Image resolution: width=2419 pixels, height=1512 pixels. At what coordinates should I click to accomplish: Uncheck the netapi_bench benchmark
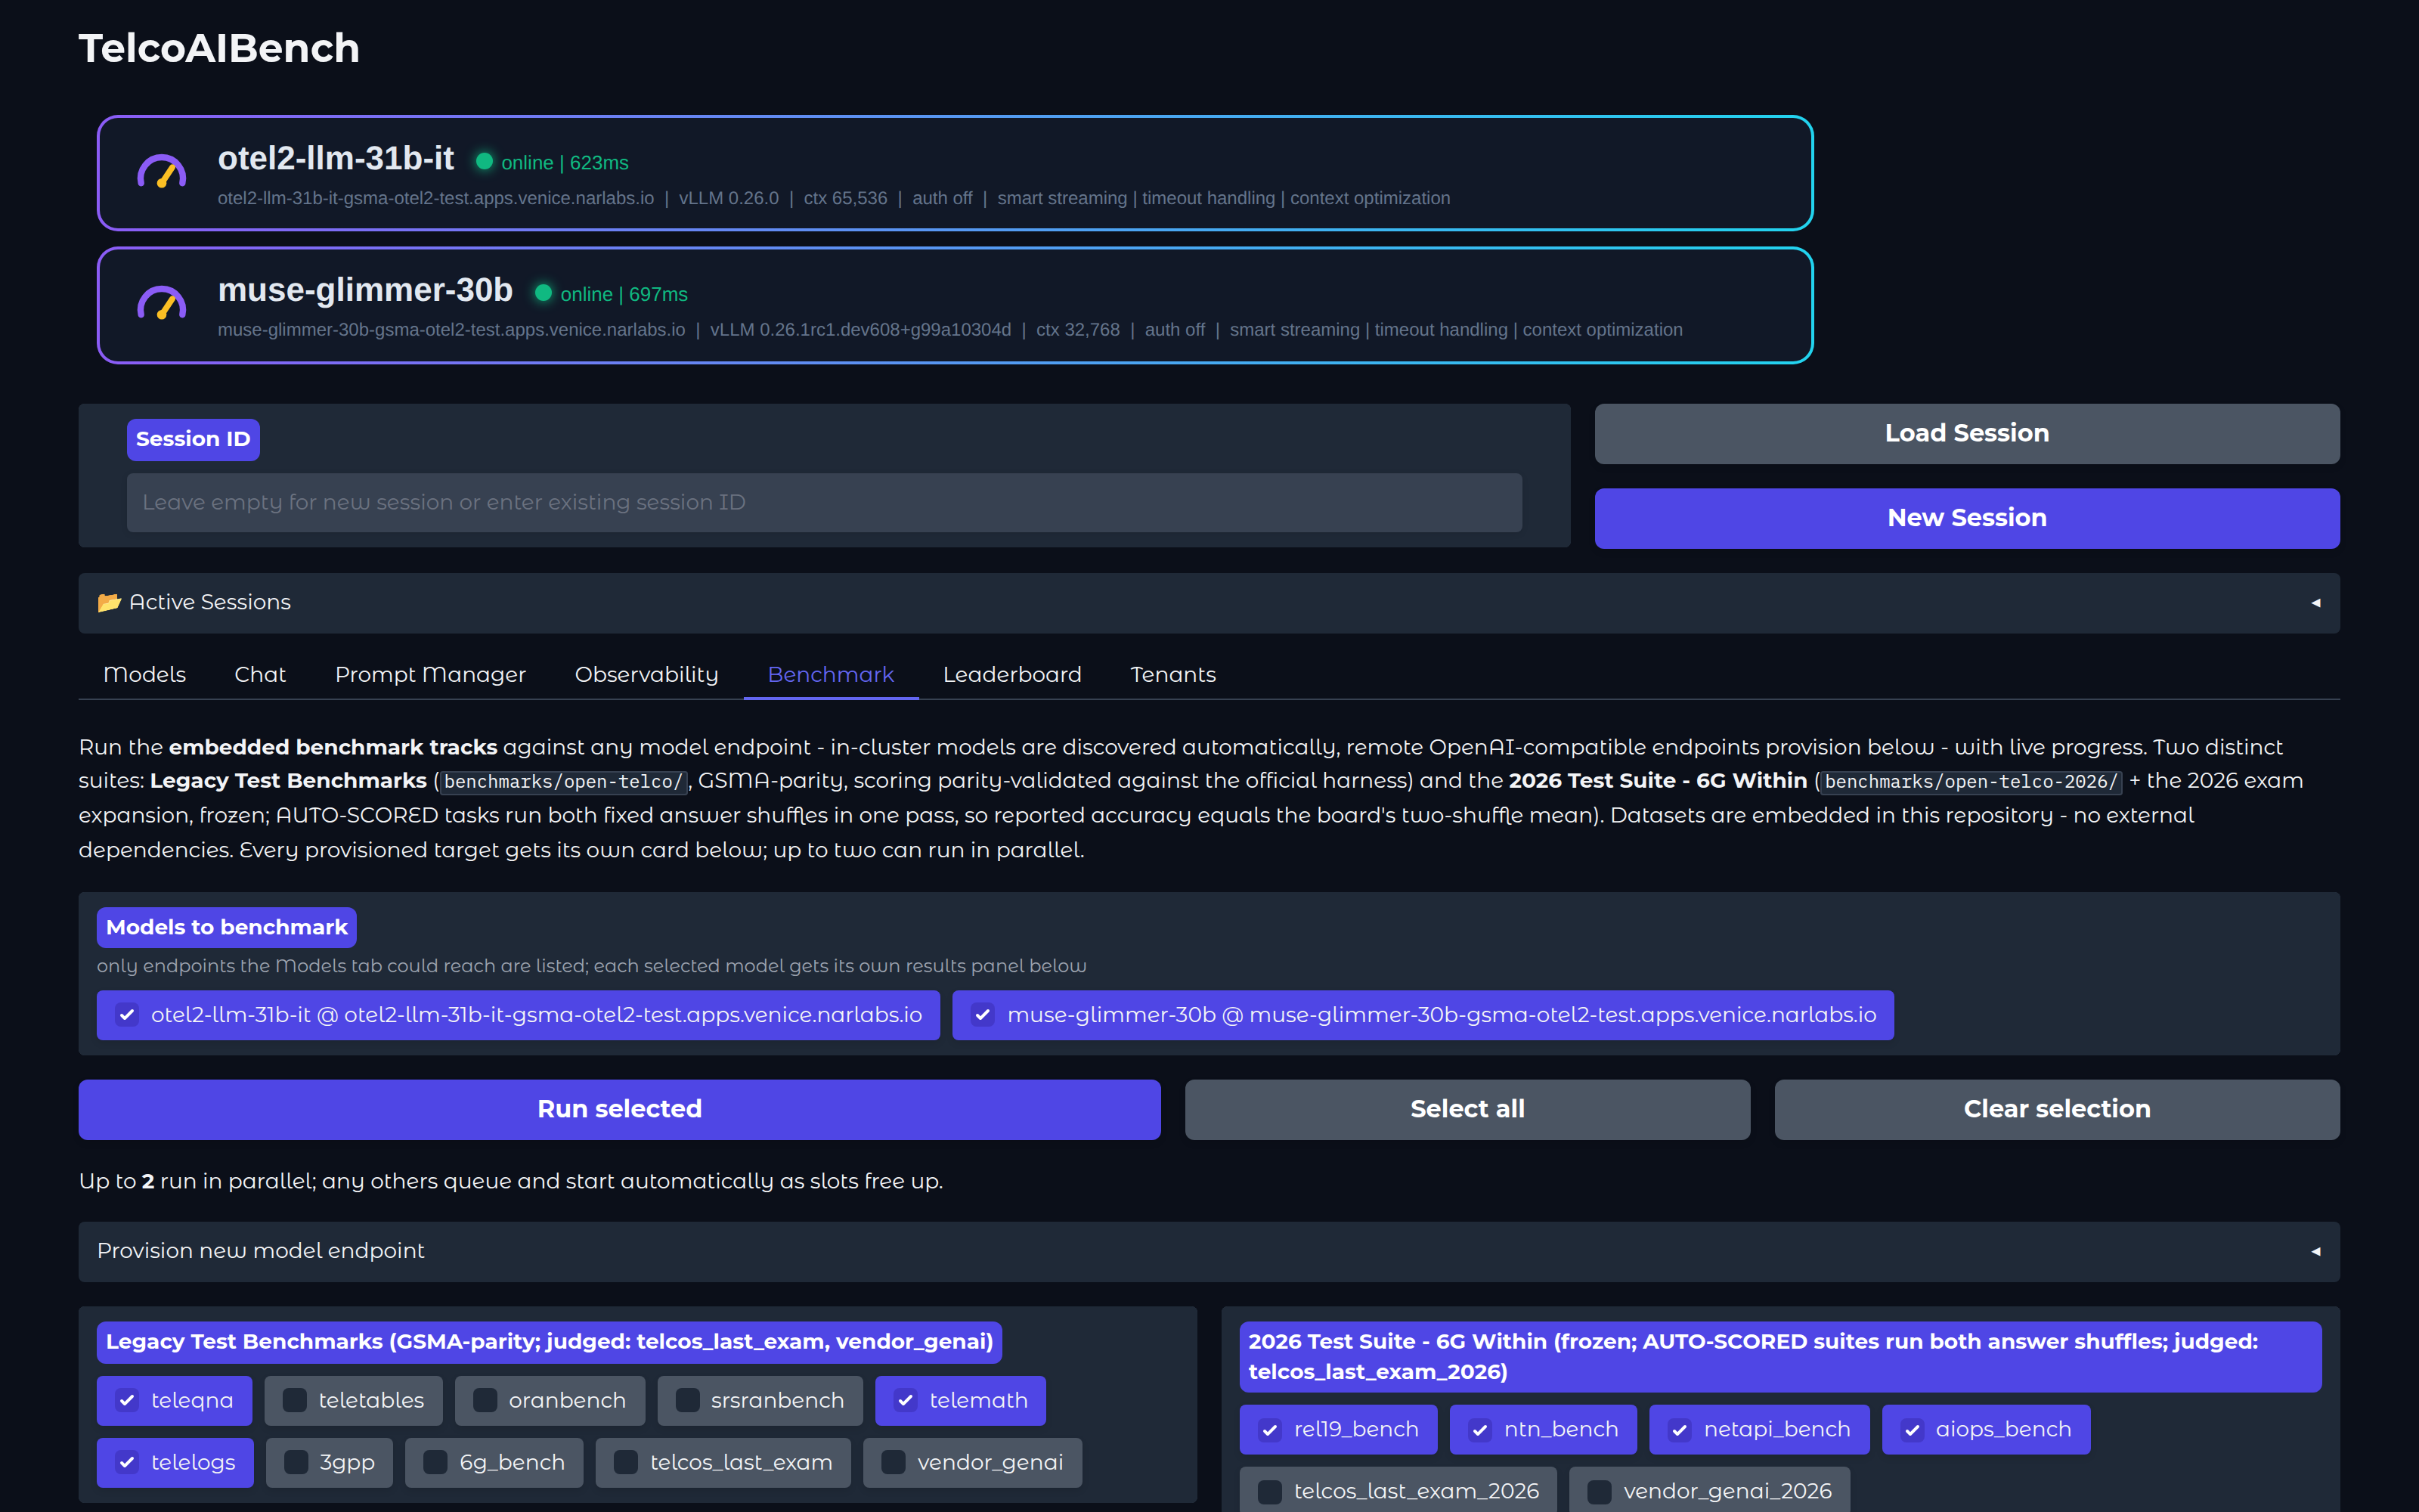pyautogui.click(x=1679, y=1430)
